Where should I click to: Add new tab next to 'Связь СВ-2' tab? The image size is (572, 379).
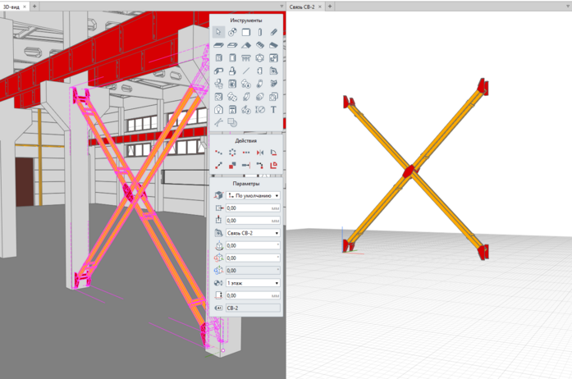[x=330, y=6]
